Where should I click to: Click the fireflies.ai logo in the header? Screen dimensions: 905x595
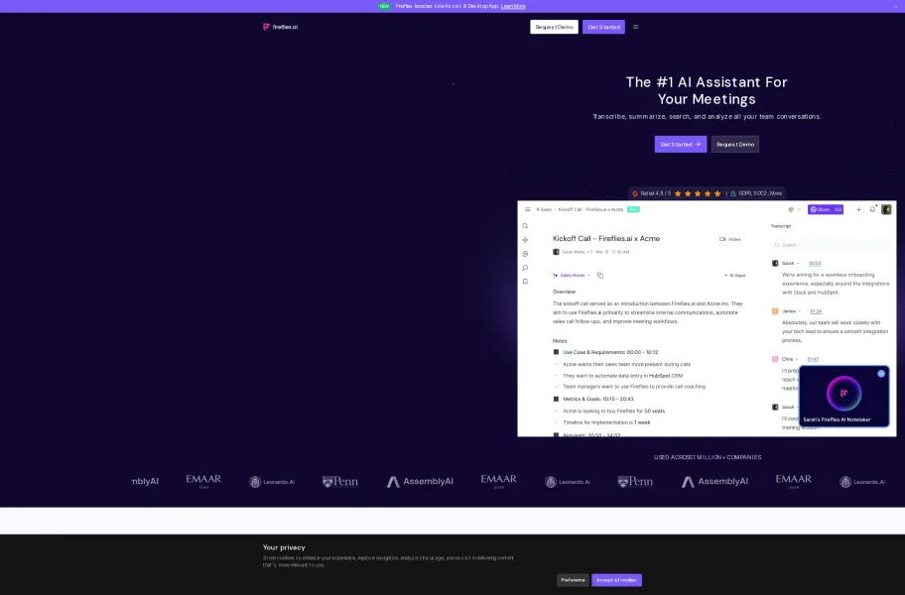point(281,27)
